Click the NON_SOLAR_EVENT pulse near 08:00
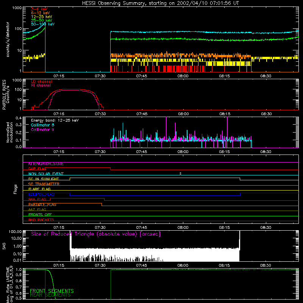 tap(181, 174)
